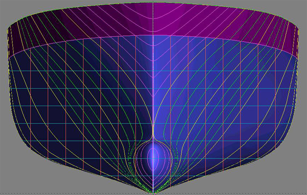
Task: Click the vertical red buttock line nearest left edge
Action: coord(31,98)
